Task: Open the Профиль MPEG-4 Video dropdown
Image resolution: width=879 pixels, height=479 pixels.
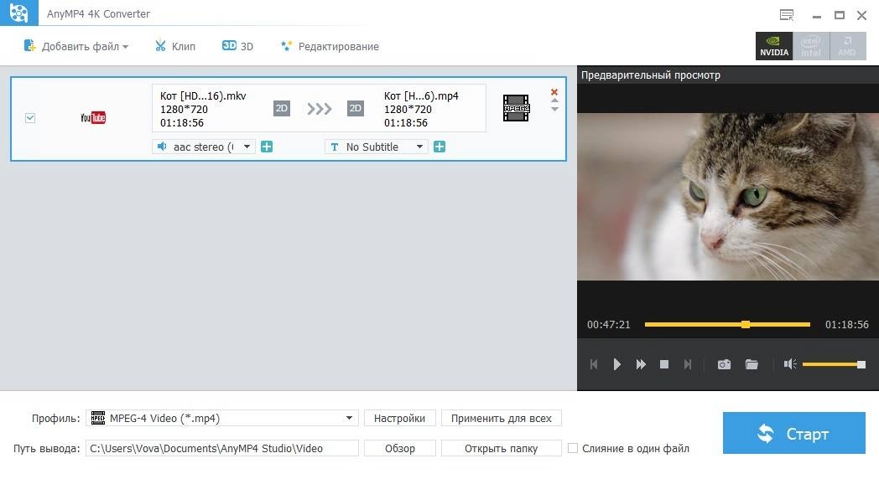Action: [x=222, y=418]
